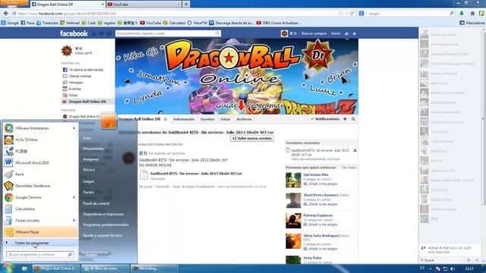The height and width of the screenshot is (273, 486).
Task: Open DBO Como Actualizar bookmark
Action: 279,23
